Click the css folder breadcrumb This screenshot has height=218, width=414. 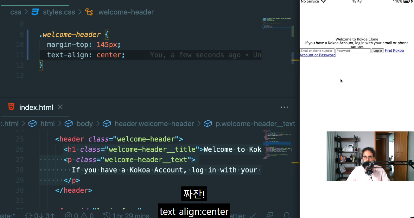click(16, 12)
